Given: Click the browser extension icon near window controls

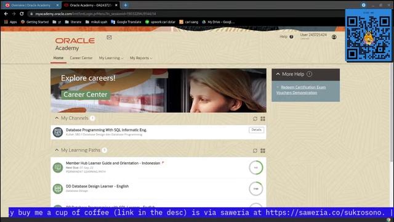Looking at the screenshot, I should click(364, 5).
